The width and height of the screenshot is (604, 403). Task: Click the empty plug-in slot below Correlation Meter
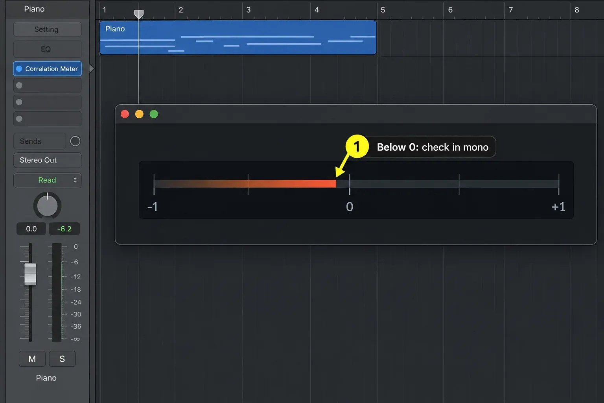48,85
